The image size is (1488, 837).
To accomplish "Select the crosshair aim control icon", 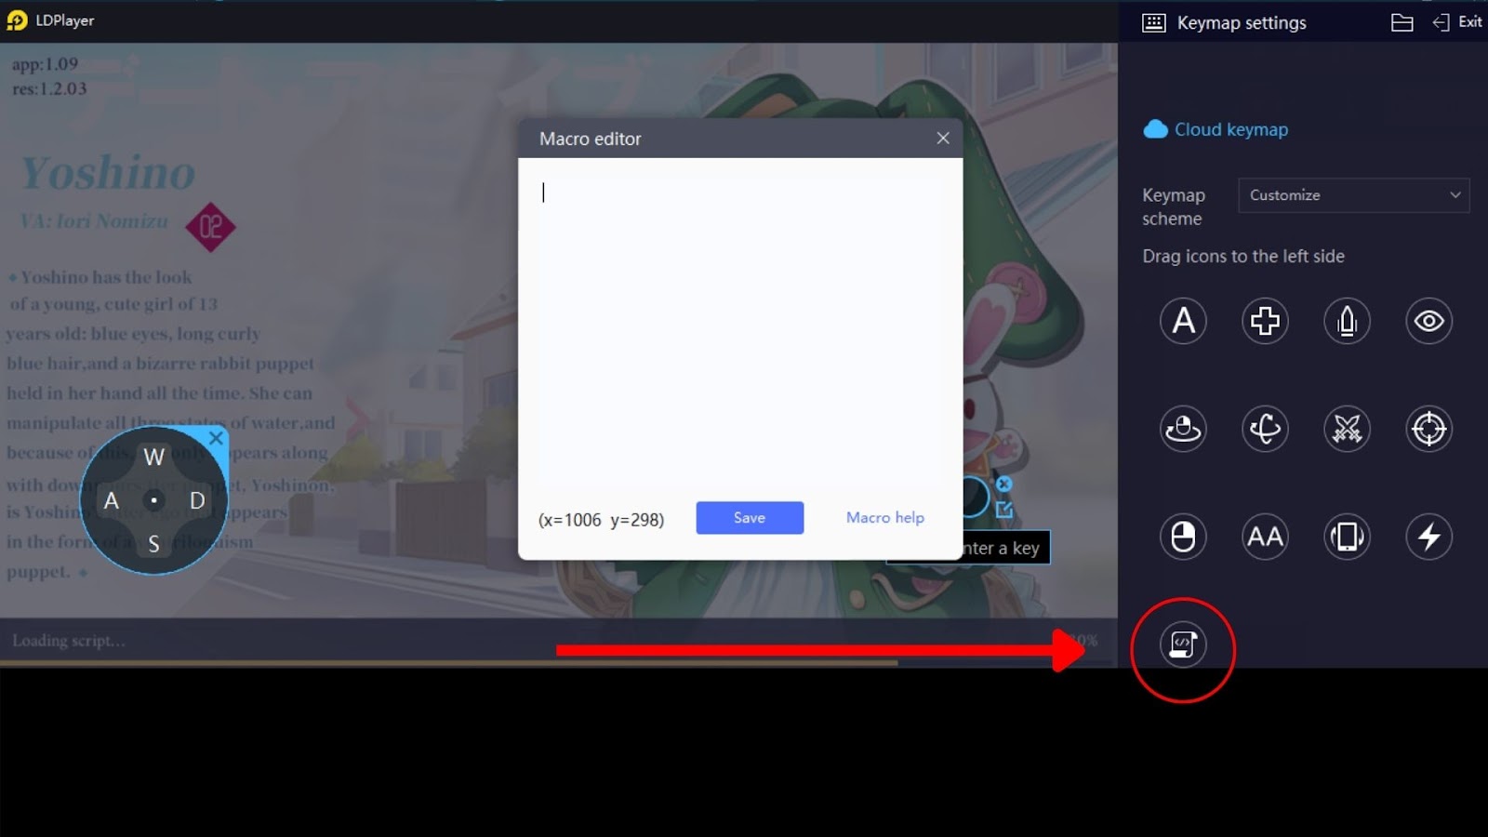I will tap(1428, 429).
